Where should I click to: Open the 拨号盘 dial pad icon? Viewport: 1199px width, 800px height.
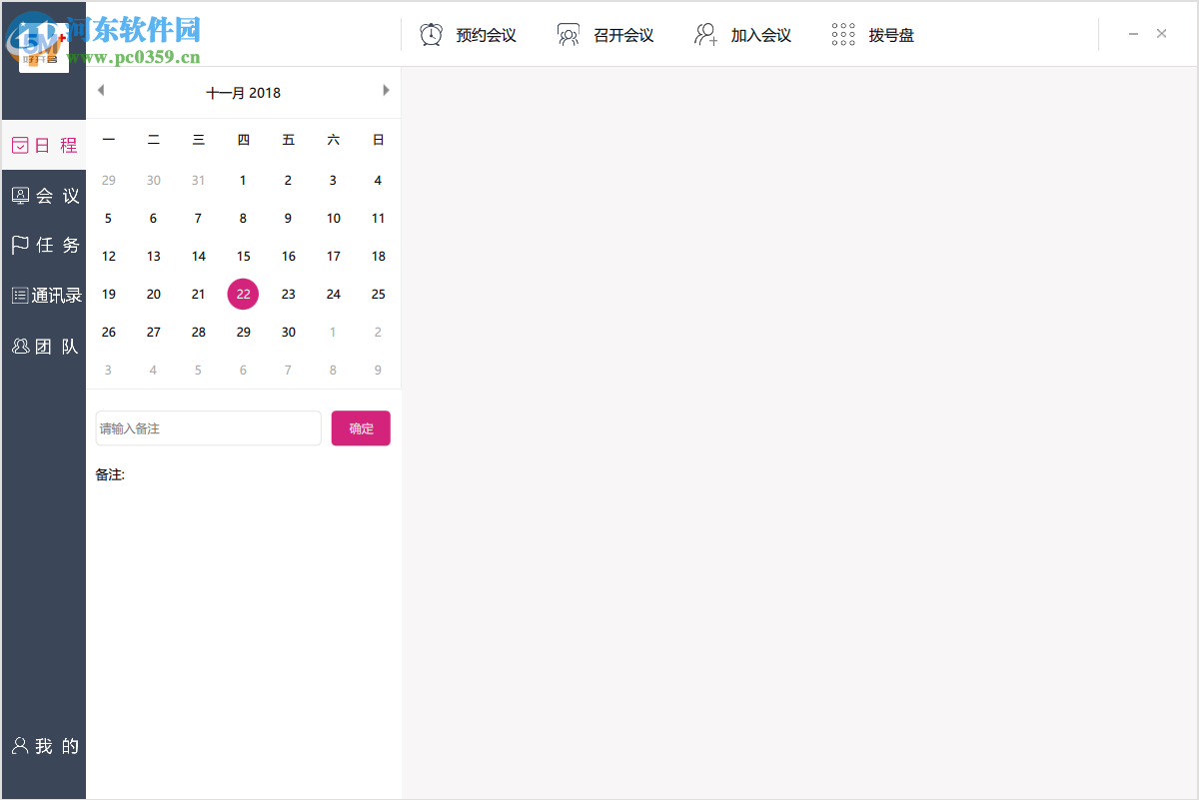(843, 33)
